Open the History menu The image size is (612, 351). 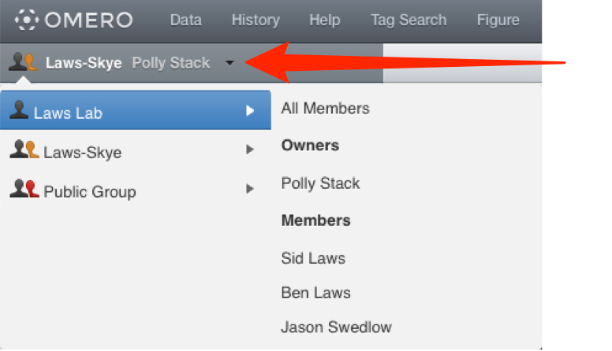256,20
